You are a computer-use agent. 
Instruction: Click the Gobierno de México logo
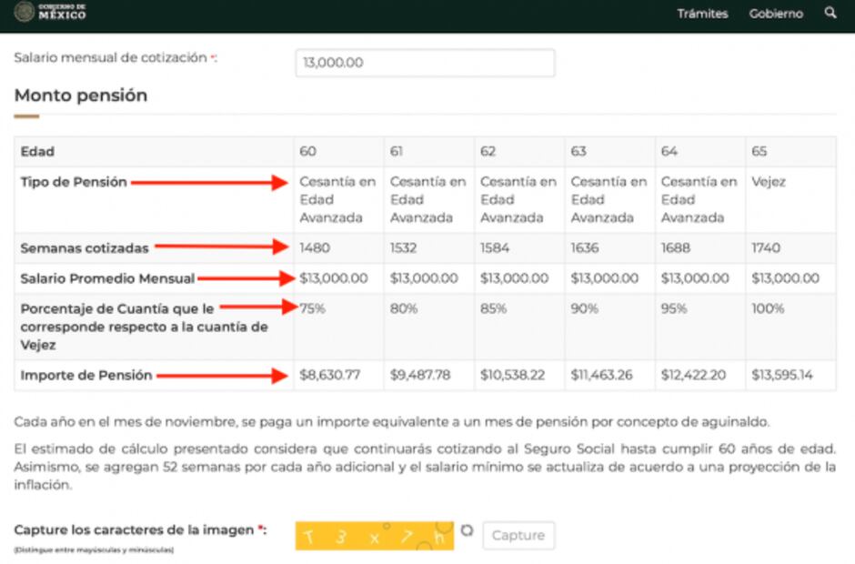point(51,13)
